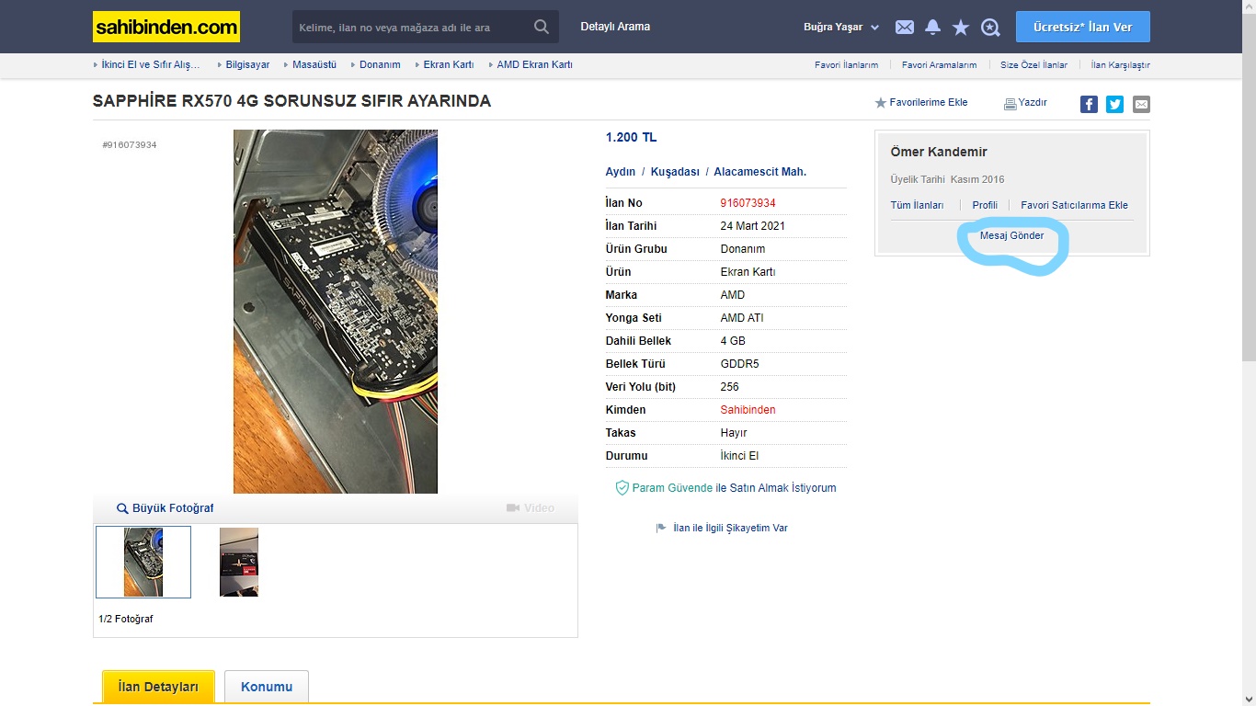Click the listing date 24 Mart 2021
Viewport: 1256px width, 706px height.
point(753,226)
